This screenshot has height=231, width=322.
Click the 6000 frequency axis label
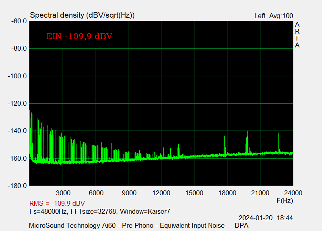click(x=96, y=193)
